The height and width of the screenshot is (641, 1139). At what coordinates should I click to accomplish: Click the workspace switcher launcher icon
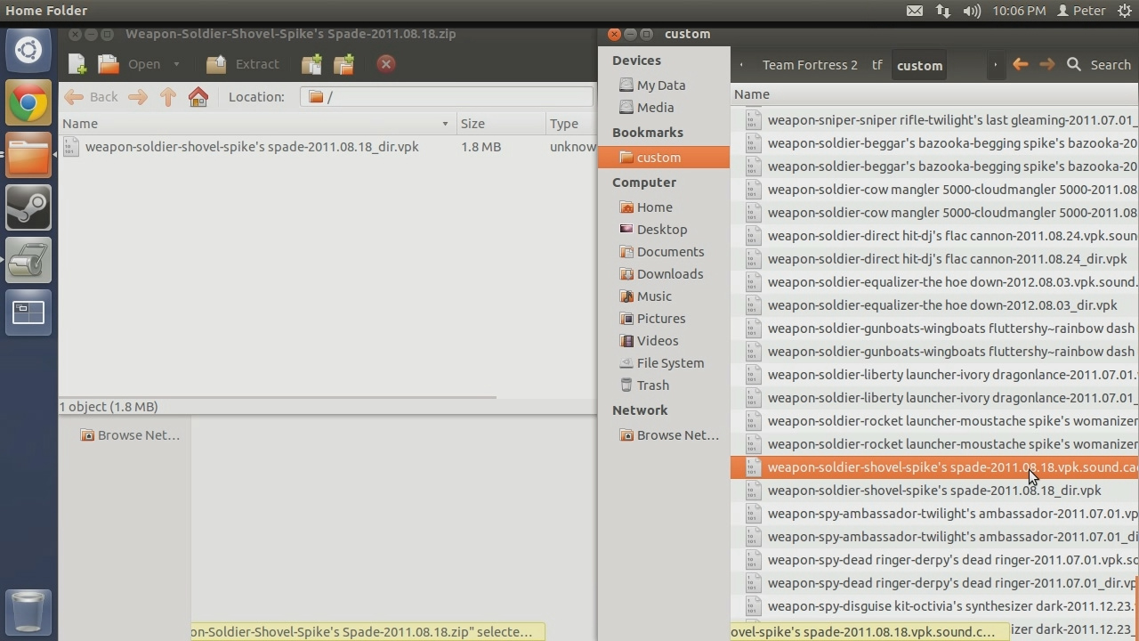coord(28,312)
